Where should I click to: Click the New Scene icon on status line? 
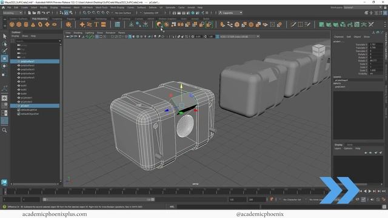[30, 13]
